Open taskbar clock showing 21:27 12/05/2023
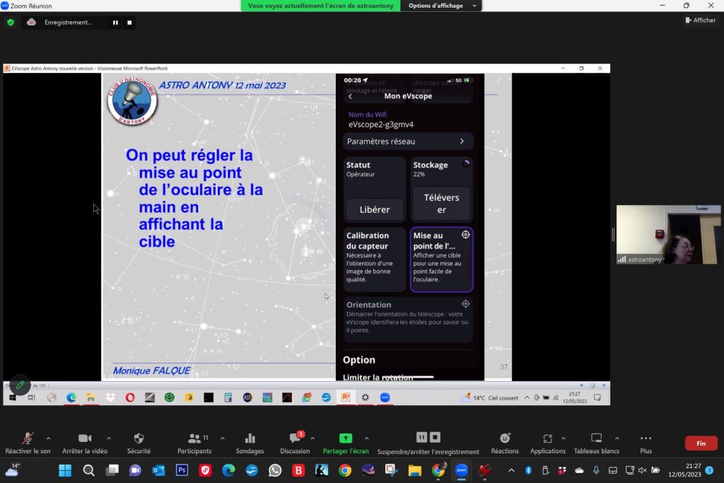This screenshot has height=483, width=724. pos(684,470)
